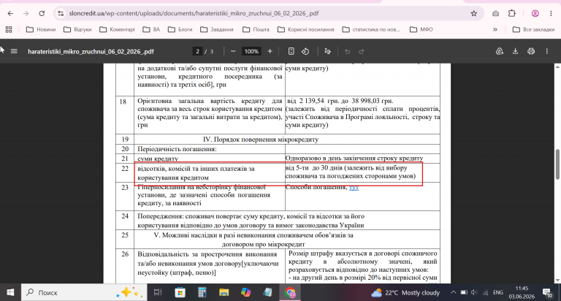Launch Microsoft Store from taskbar
Viewport: 561px width, 301px height.
[x=180, y=292]
